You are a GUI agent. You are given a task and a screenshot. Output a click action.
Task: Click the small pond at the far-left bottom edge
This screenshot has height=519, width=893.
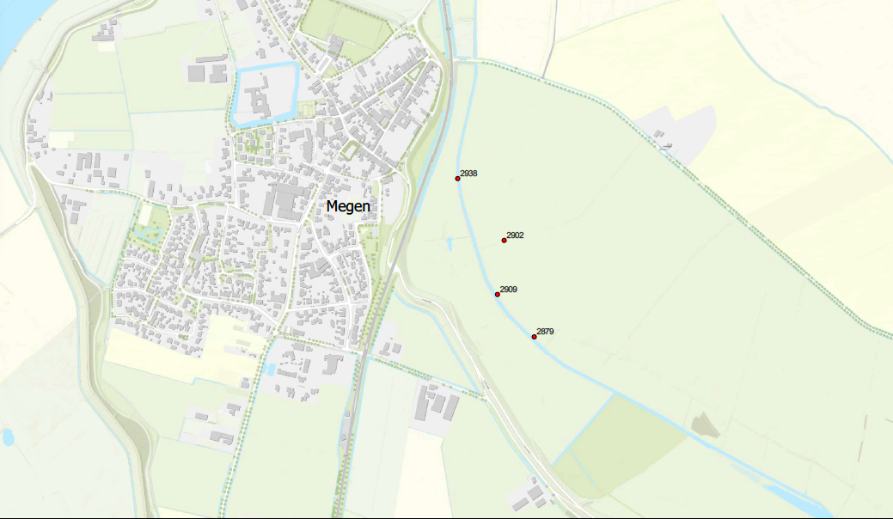[x=8, y=437]
